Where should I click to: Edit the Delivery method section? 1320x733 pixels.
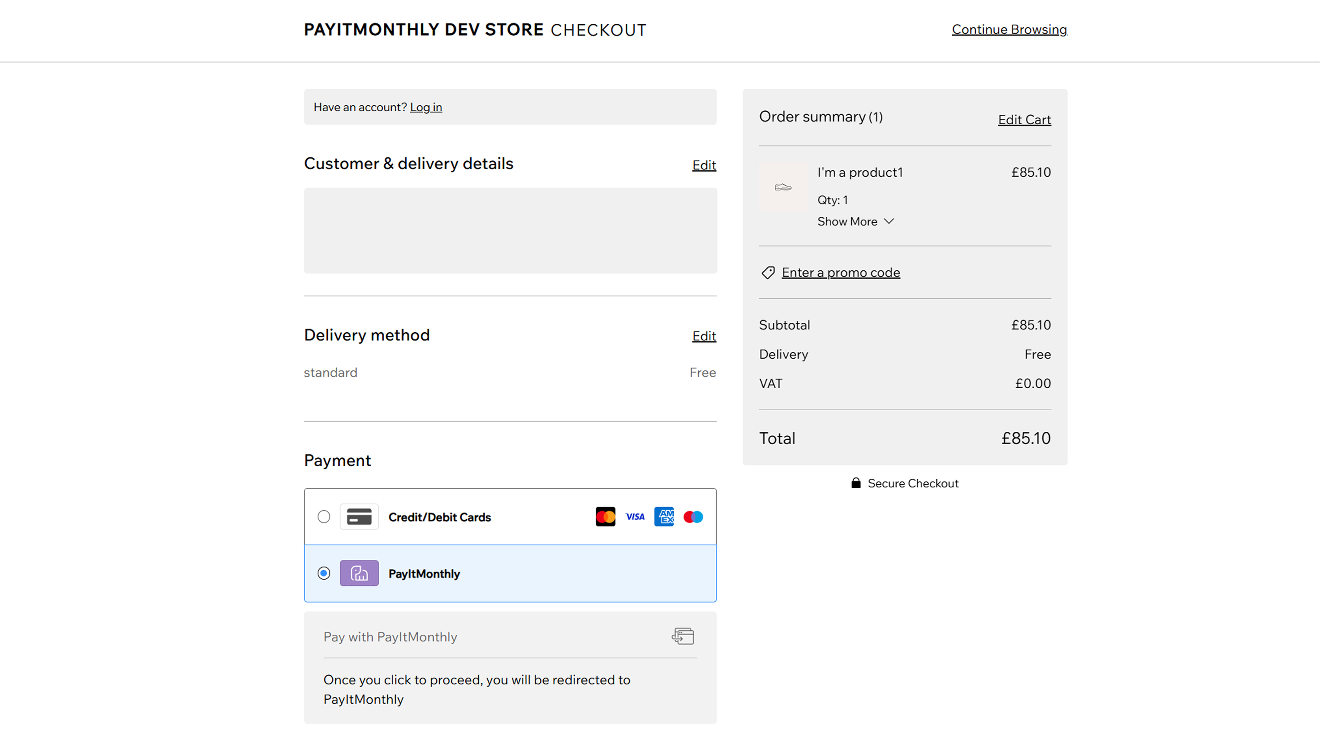pos(704,336)
